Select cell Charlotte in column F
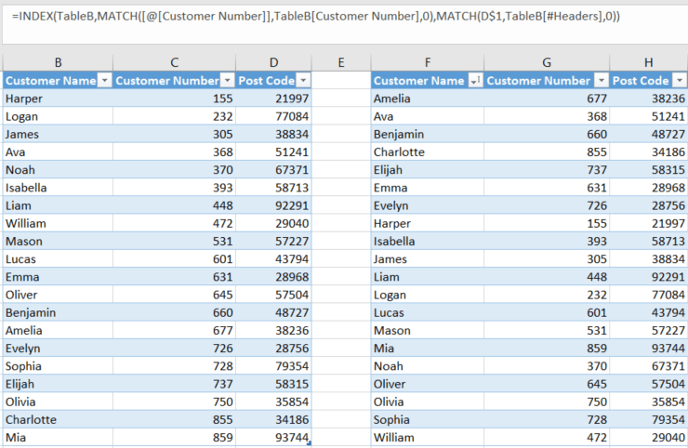Viewport: 688px width, 448px height. [x=428, y=152]
